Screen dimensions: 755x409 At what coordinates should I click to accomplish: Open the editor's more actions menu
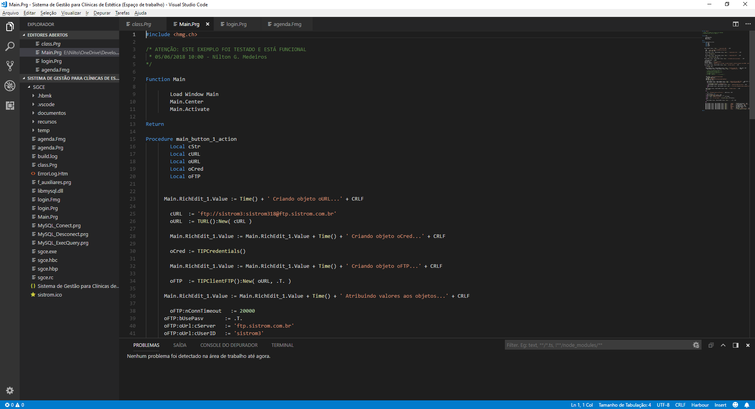pyautogui.click(x=748, y=24)
